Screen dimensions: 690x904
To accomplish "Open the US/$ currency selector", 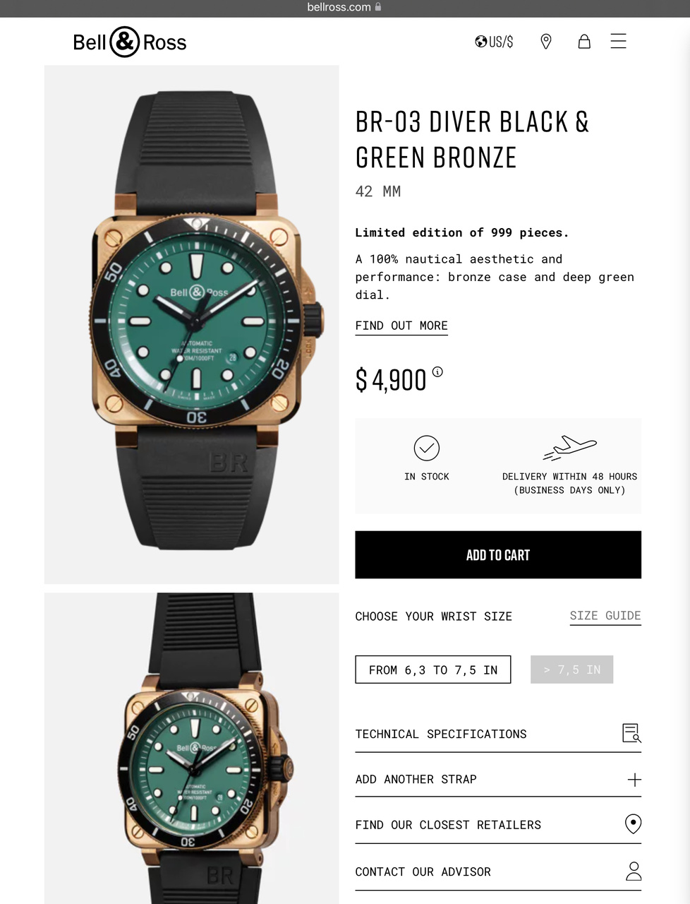I will click(494, 42).
